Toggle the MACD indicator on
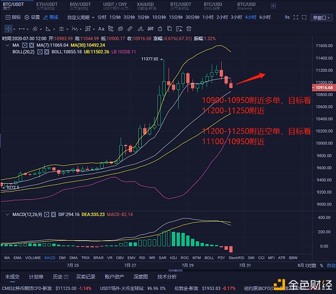The height and width of the screenshot is (294, 336). 50,258
